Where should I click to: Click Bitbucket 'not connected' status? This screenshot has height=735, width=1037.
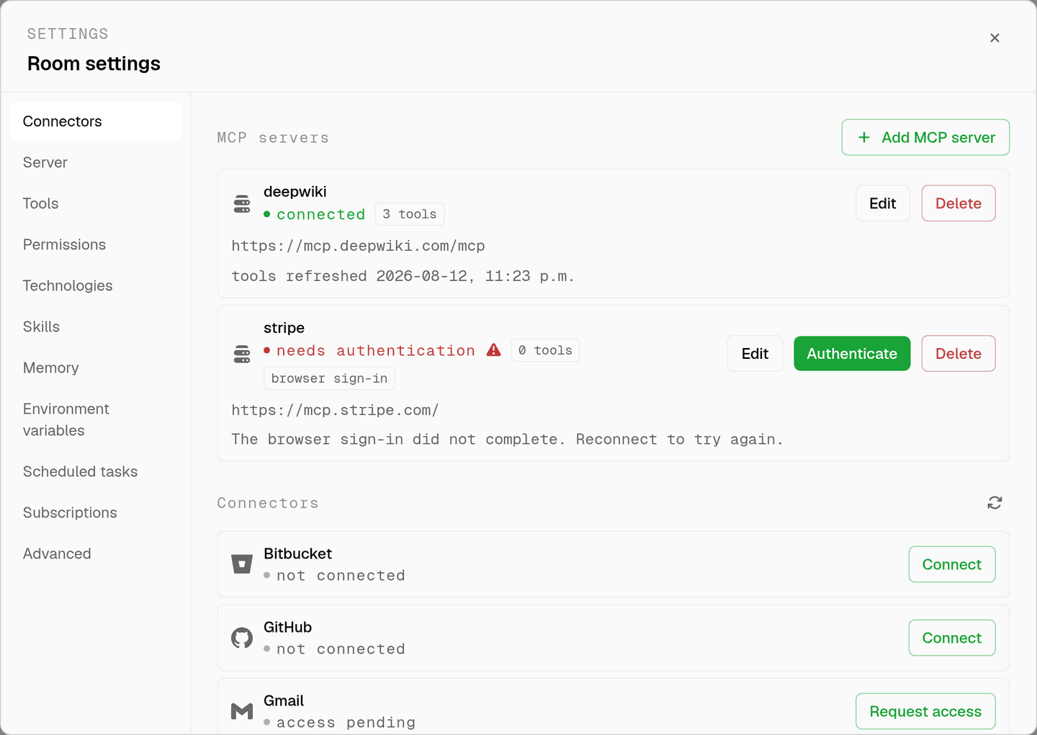[x=335, y=576]
